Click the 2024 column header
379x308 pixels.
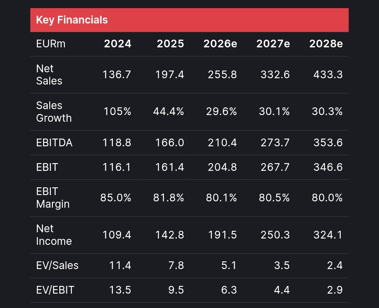118,44
